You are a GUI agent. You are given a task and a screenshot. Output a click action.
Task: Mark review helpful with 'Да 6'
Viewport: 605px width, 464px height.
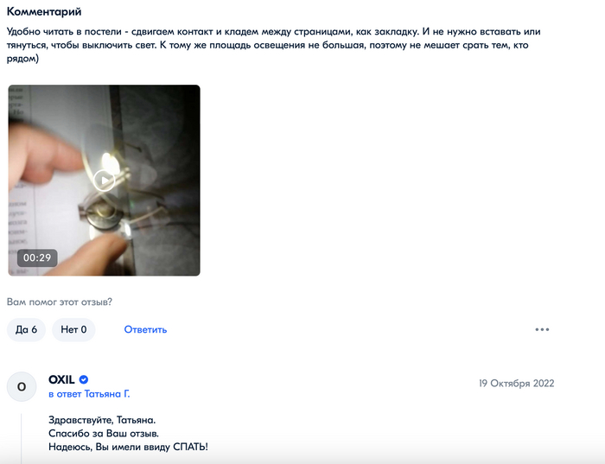[26, 329]
